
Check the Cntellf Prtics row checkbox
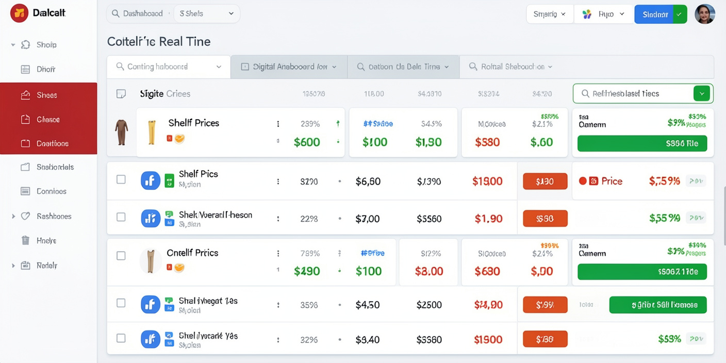click(x=121, y=256)
